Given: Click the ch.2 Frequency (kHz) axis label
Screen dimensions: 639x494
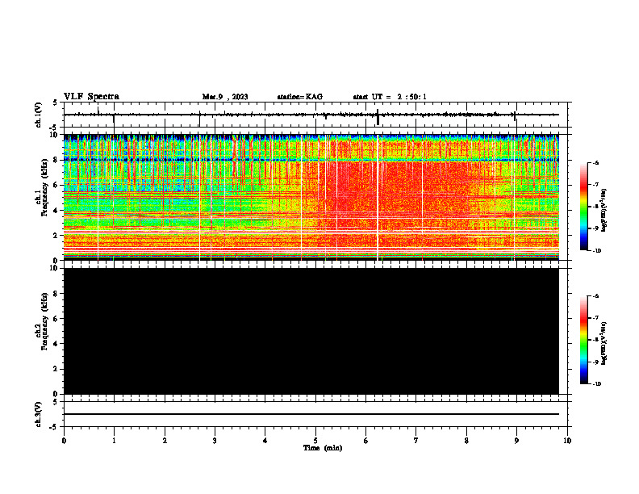Looking at the screenshot, I should pos(41,321).
